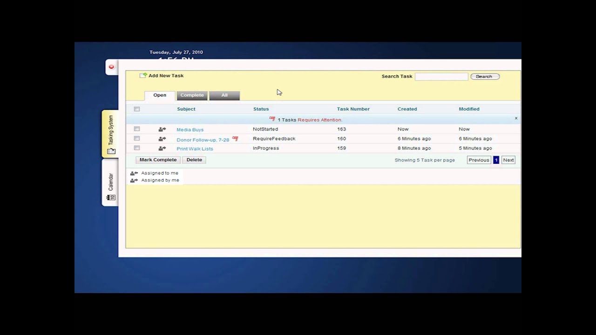Click the Search button
The width and height of the screenshot is (596, 335).
[484, 76]
